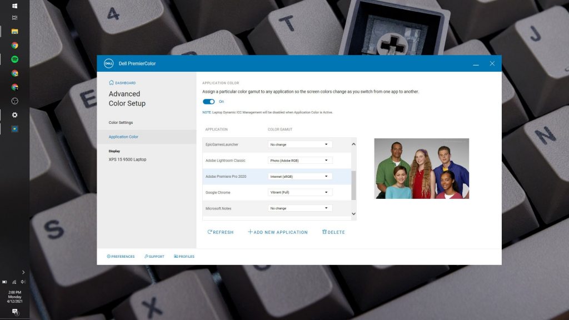Open the volume control tray icon
Viewport: 569px width, 320px height.
click(x=23, y=282)
